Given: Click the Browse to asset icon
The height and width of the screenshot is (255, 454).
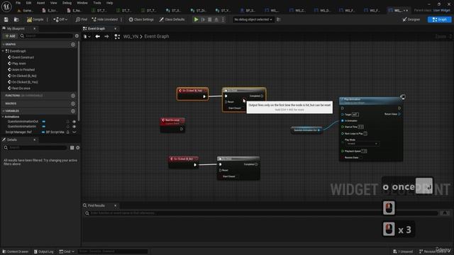Looking at the screenshot, I should tap(16, 19).
